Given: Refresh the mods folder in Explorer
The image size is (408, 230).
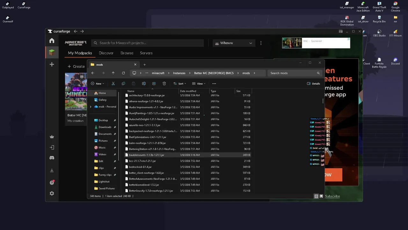Looking at the screenshot, I should [123, 73].
